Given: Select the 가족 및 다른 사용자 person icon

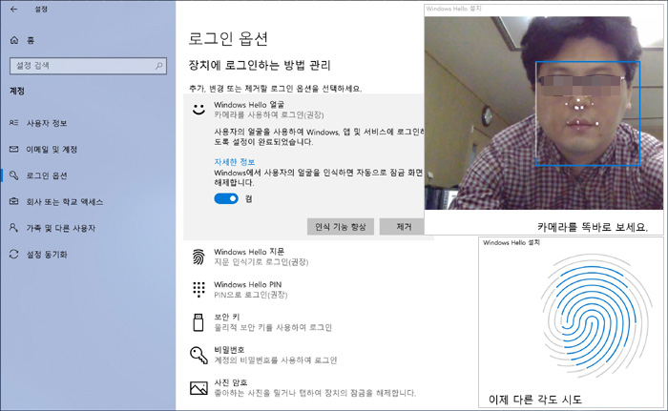Looking at the screenshot, I should tap(13, 228).
